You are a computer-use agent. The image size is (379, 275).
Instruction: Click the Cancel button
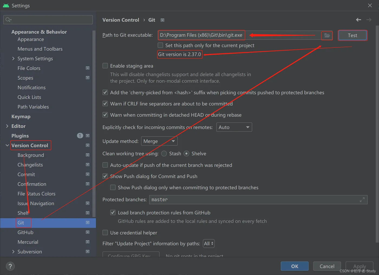(x=327, y=266)
